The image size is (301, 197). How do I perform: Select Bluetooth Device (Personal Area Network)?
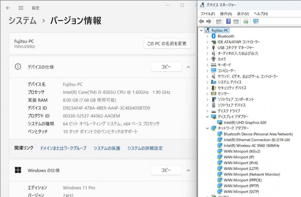coord(258,134)
